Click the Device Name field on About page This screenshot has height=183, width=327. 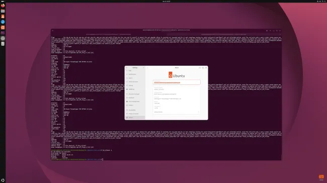[x=177, y=82]
